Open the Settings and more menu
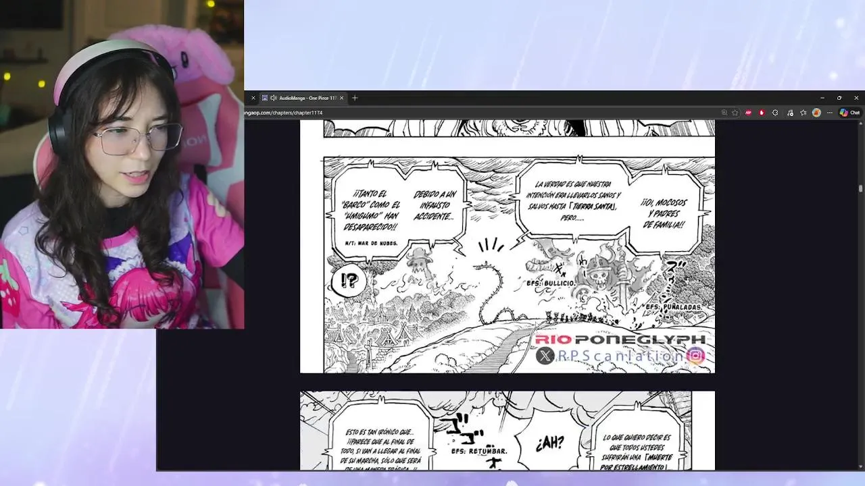The height and width of the screenshot is (486, 865). pos(830,113)
